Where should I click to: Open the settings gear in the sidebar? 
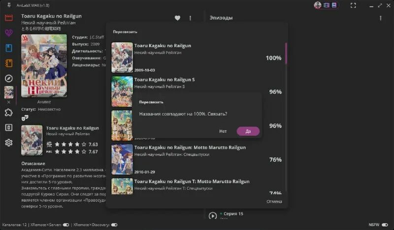click(x=9, y=143)
